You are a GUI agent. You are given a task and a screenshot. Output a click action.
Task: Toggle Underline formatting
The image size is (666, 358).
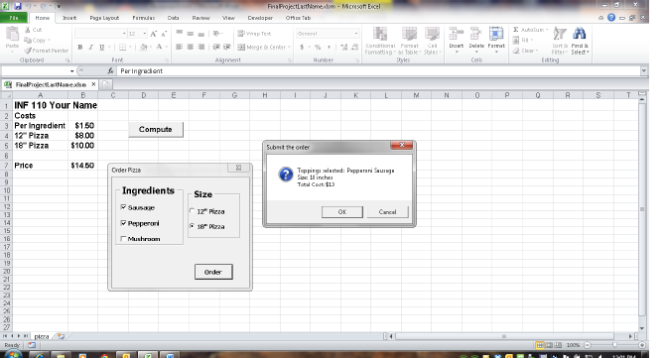[x=101, y=47]
